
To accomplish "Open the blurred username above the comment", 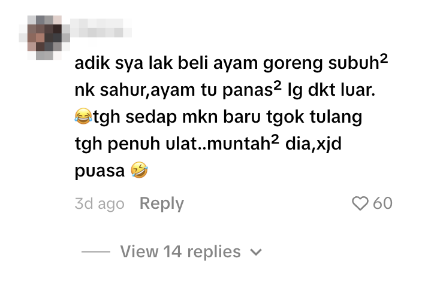I will click(x=101, y=28).
